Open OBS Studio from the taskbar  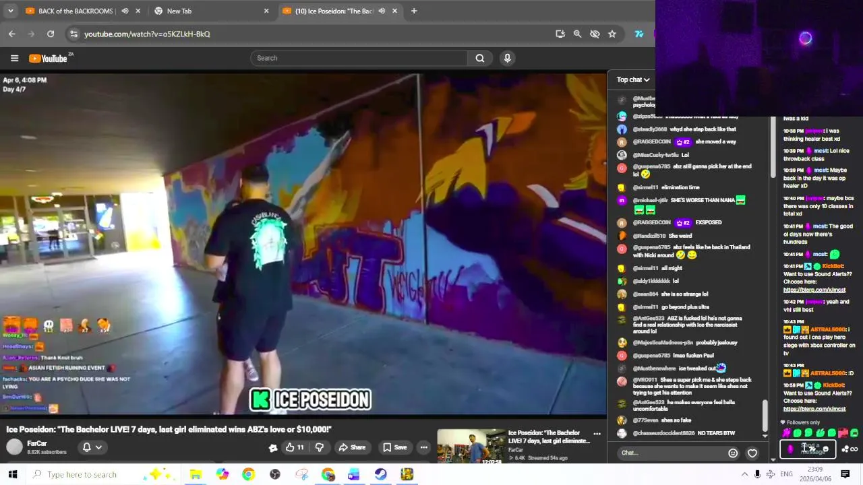275,474
